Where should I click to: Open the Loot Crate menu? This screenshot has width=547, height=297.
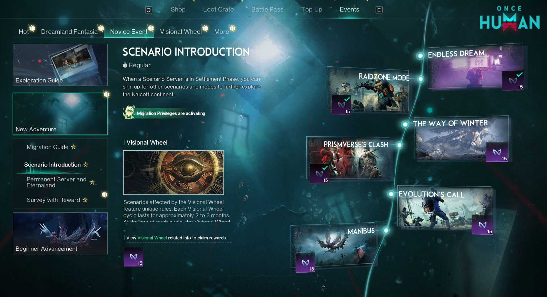coord(218,9)
